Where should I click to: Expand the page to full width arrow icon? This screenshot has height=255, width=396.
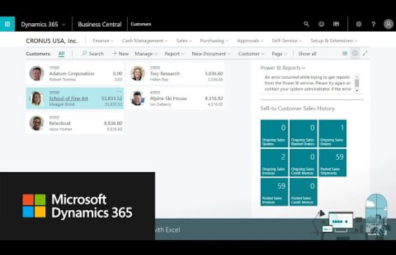[365, 53]
